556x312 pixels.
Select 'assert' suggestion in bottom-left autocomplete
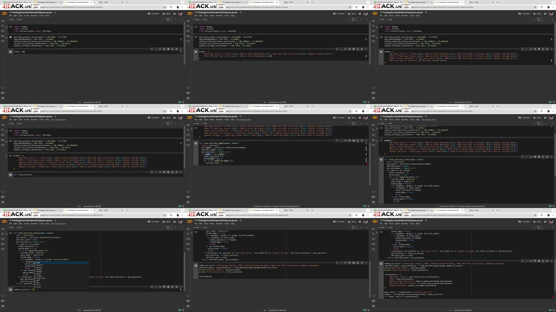point(40,265)
